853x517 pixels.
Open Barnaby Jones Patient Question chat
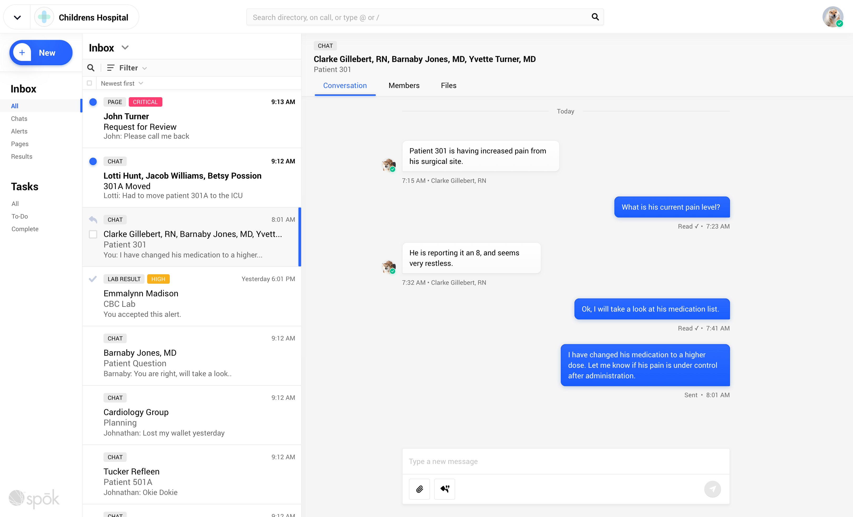coord(192,356)
